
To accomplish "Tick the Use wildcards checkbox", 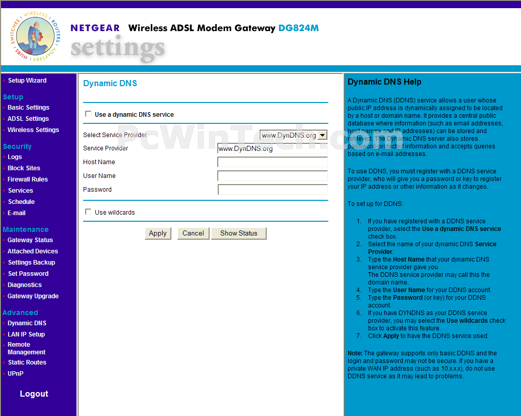I will click(88, 212).
